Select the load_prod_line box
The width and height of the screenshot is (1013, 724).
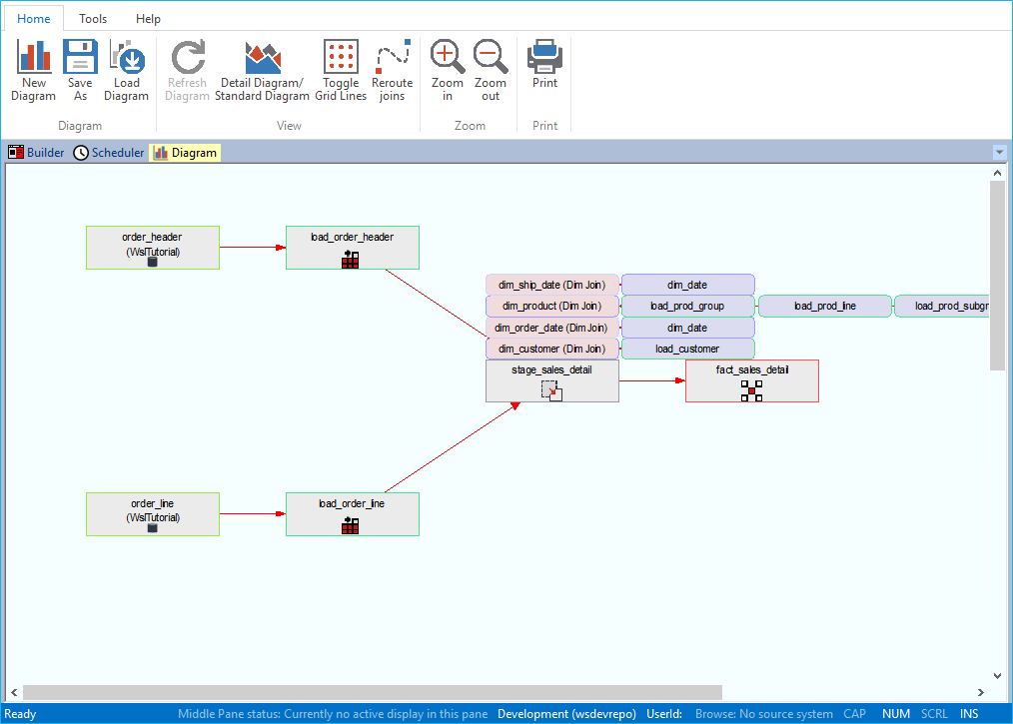pos(825,307)
